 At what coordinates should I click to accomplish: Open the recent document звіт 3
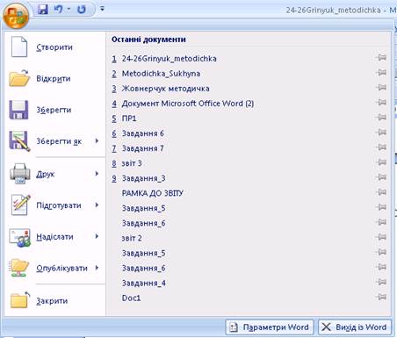pos(132,163)
